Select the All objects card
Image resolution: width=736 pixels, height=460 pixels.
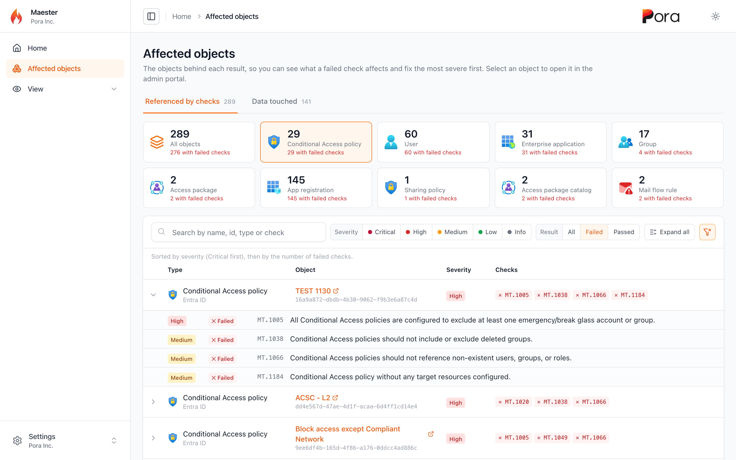[x=199, y=142]
